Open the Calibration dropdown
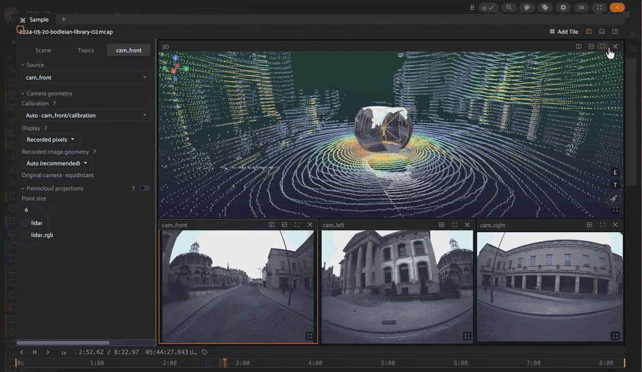Screen dimensions: 642x372 86,115
